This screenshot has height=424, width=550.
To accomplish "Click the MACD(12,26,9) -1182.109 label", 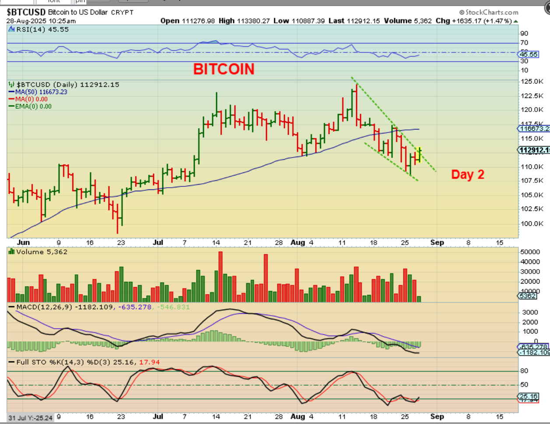I will click(x=65, y=307).
